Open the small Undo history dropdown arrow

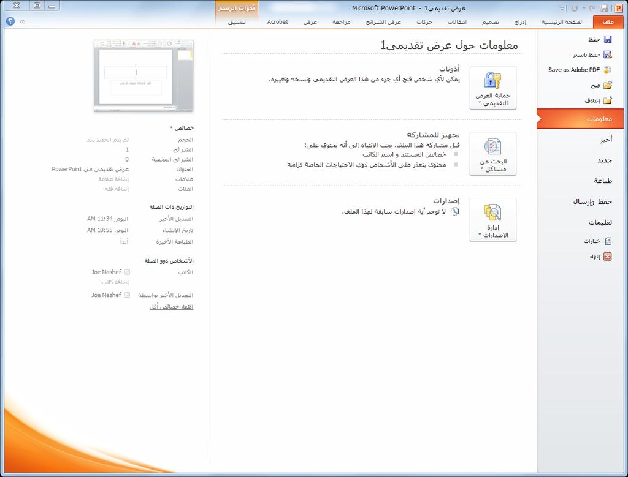click(x=584, y=8)
